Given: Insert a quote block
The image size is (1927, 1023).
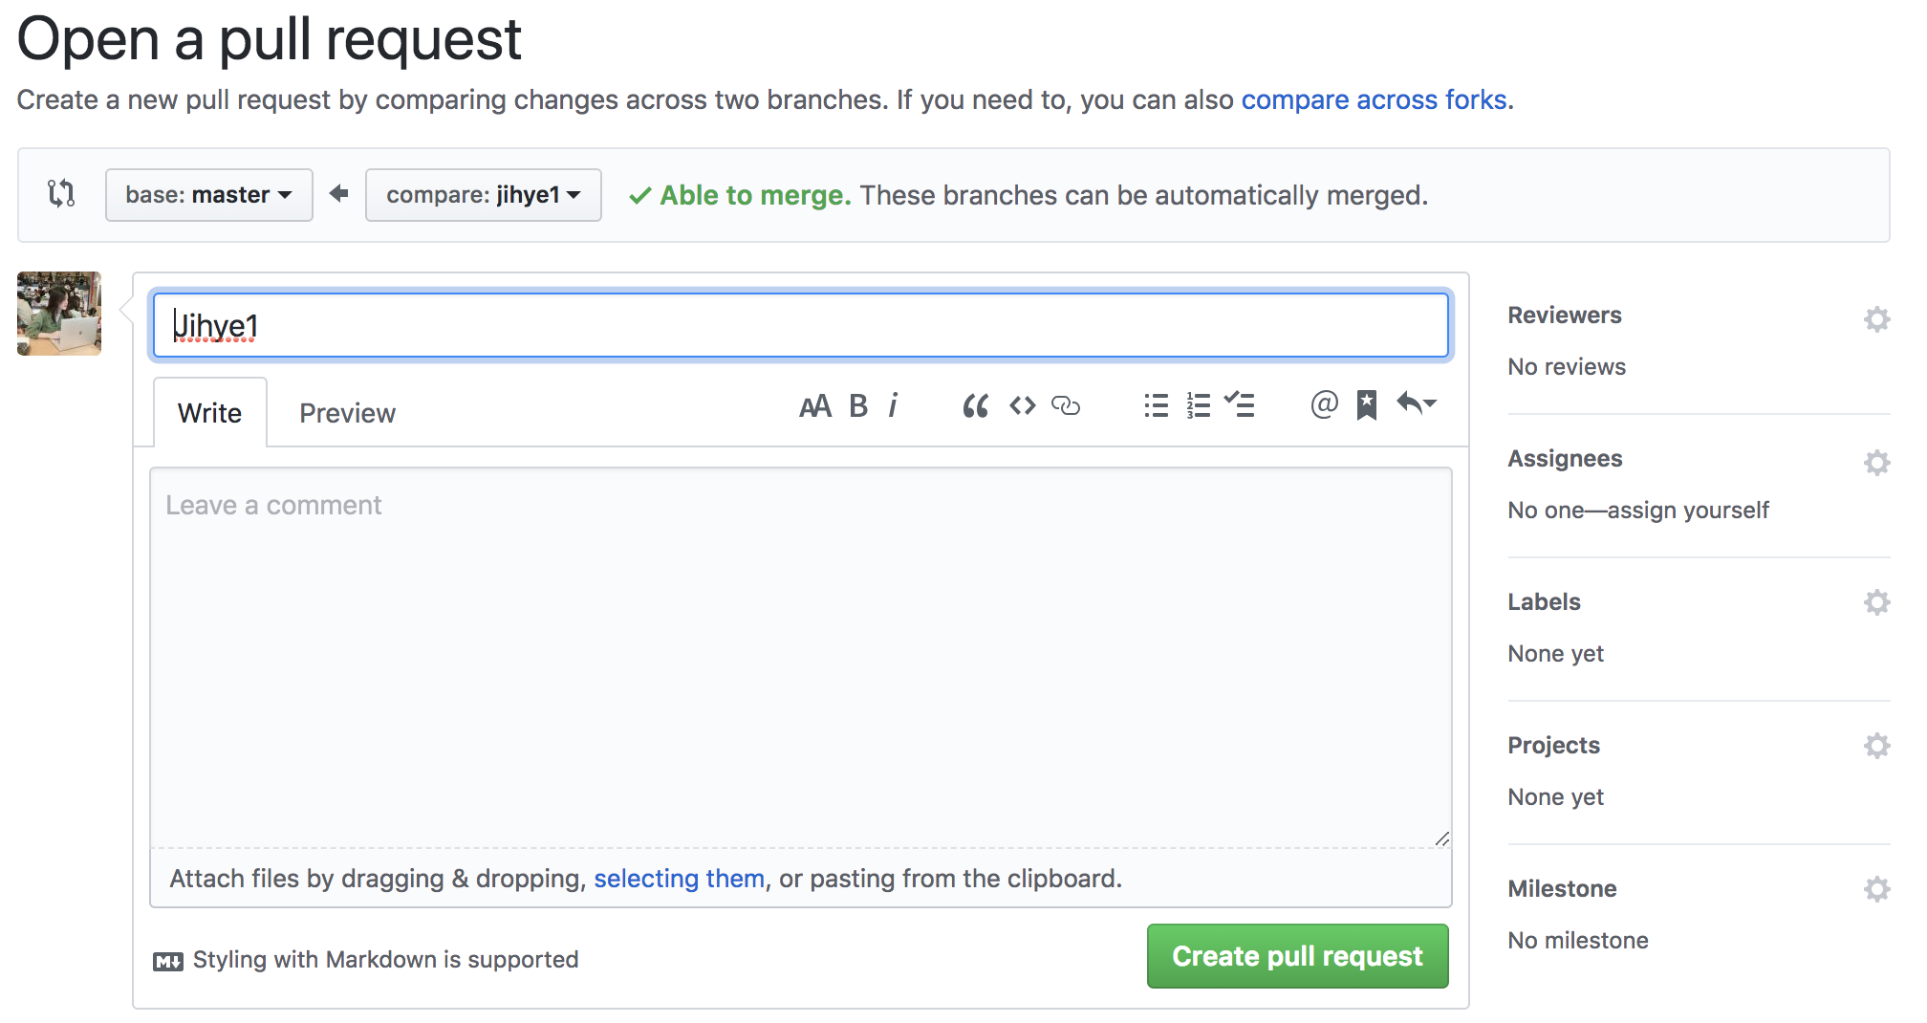Looking at the screenshot, I should (x=975, y=406).
